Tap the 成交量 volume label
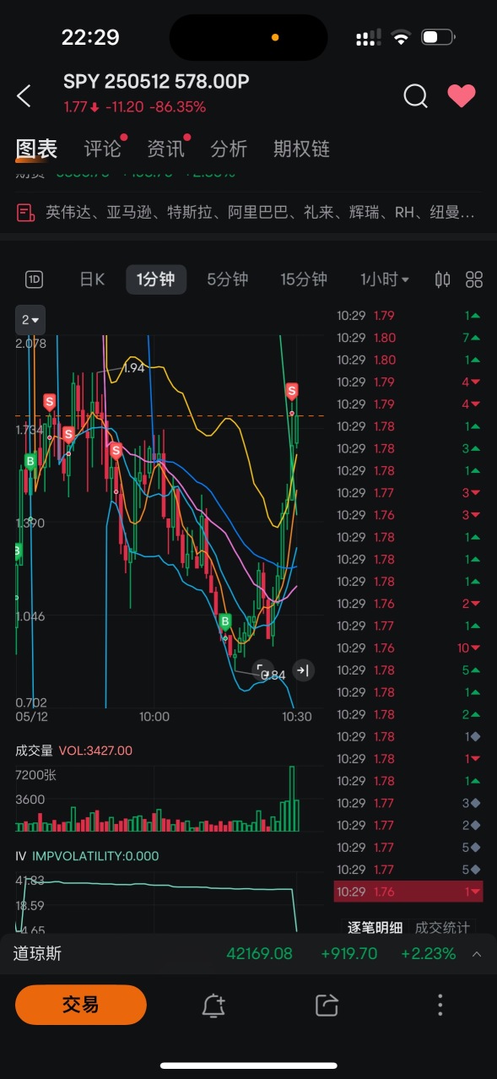This screenshot has width=497, height=1079. 35,751
